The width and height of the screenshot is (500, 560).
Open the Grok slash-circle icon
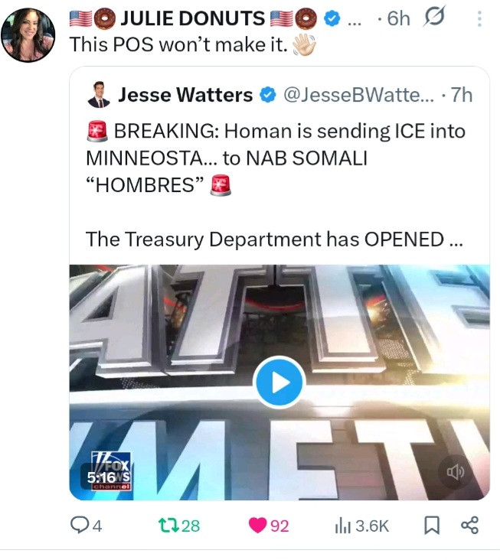(x=433, y=16)
